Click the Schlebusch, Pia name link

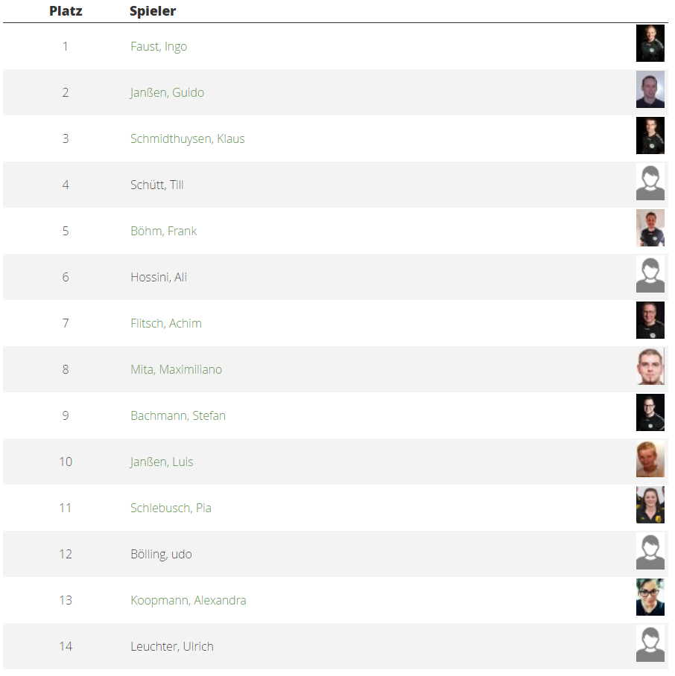171,508
